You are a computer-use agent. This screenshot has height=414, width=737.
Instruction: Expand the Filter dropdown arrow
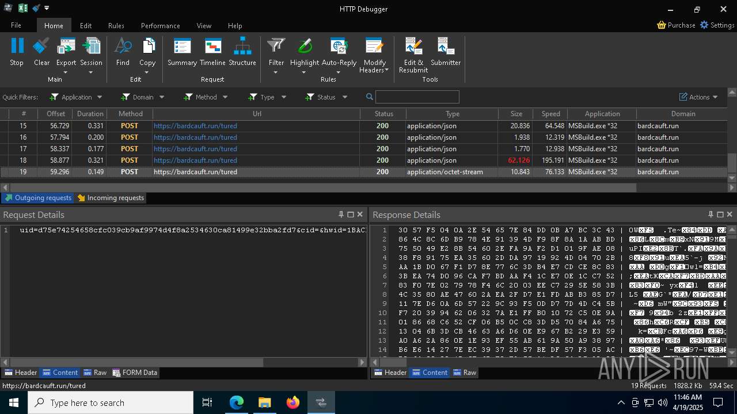click(x=276, y=72)
